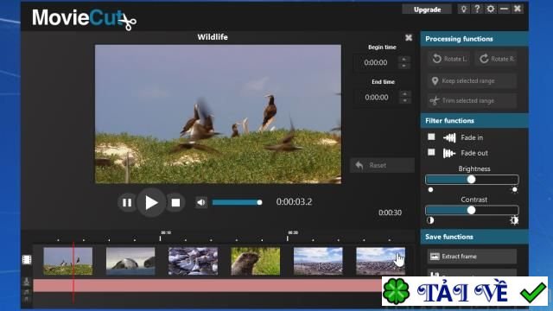Decrease Begin time with down arrow
The height and width of the screenshot is (311, 553).
tap(404, 66)
